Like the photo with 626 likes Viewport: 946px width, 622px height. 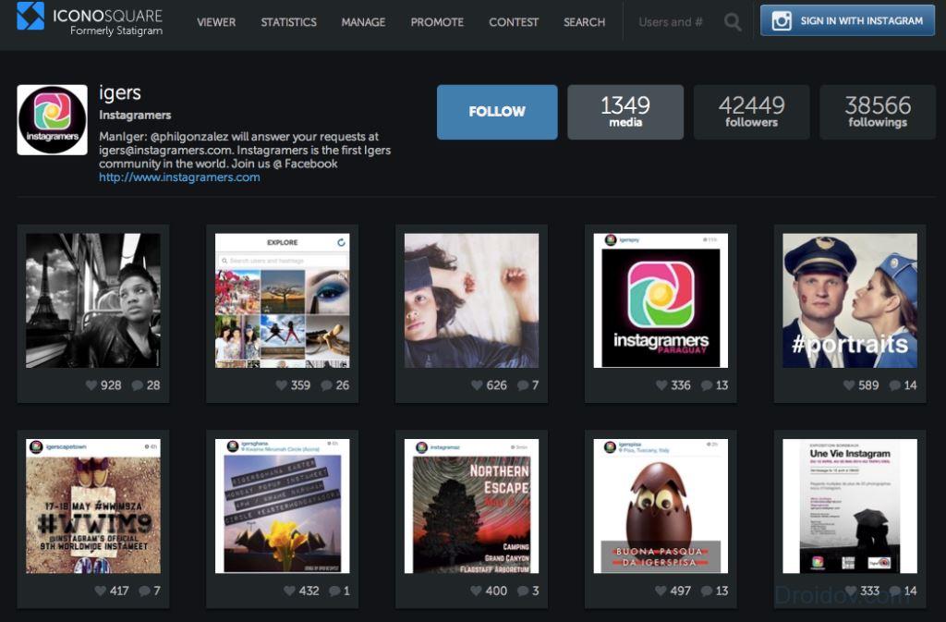point(477,384)
